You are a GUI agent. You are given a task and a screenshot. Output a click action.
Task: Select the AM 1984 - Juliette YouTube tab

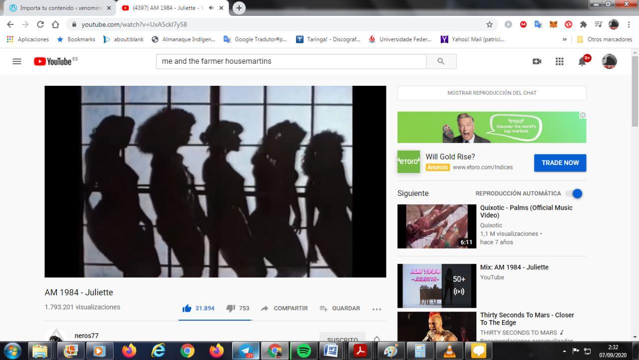pyautogui.click(x=172, y=8)
